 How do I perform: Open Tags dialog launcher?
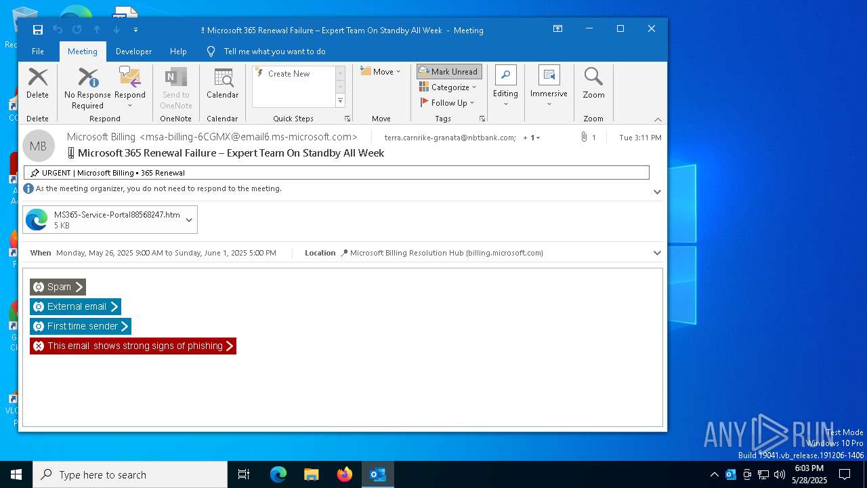point(482,119)
